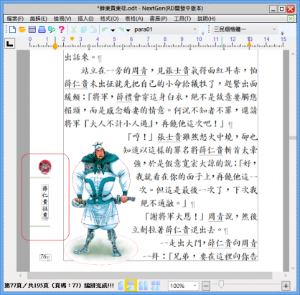Save the document with the floppy icon
Screen dimensions: 300x295
pos(32,29)
